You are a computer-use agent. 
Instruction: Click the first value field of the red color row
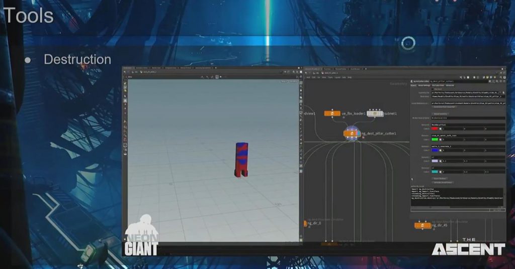click(453, 129)
